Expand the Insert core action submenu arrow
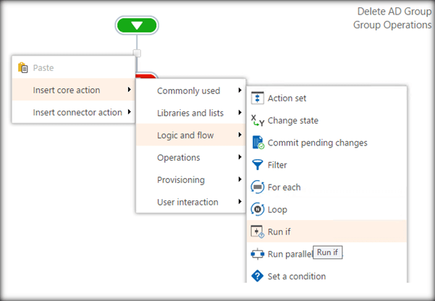This screenshot has width=435, height=301. [129, 90]
